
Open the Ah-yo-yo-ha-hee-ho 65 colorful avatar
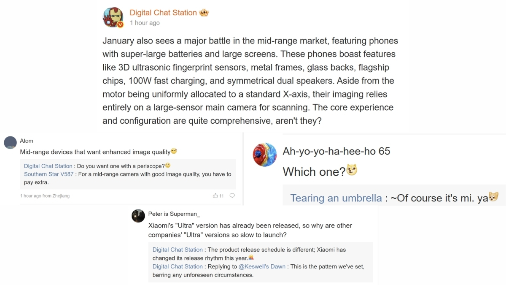264,154
